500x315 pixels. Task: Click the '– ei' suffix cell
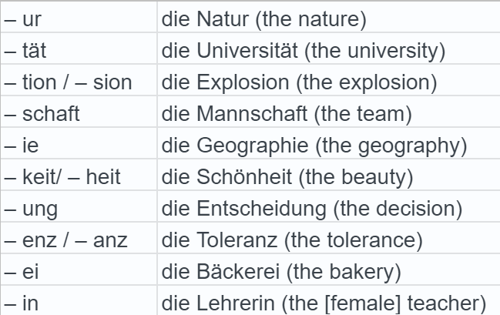[x=21, y=273]
